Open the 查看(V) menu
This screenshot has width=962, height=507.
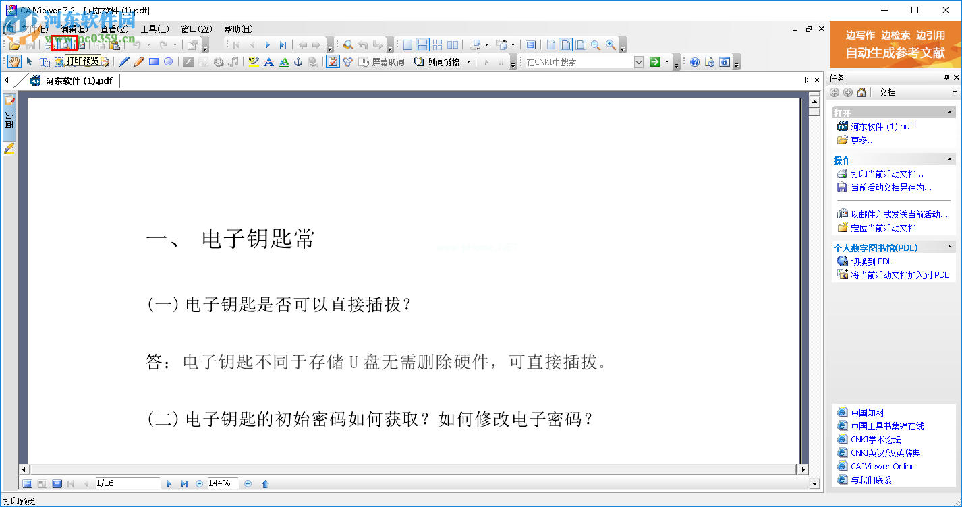click(114, 29)
